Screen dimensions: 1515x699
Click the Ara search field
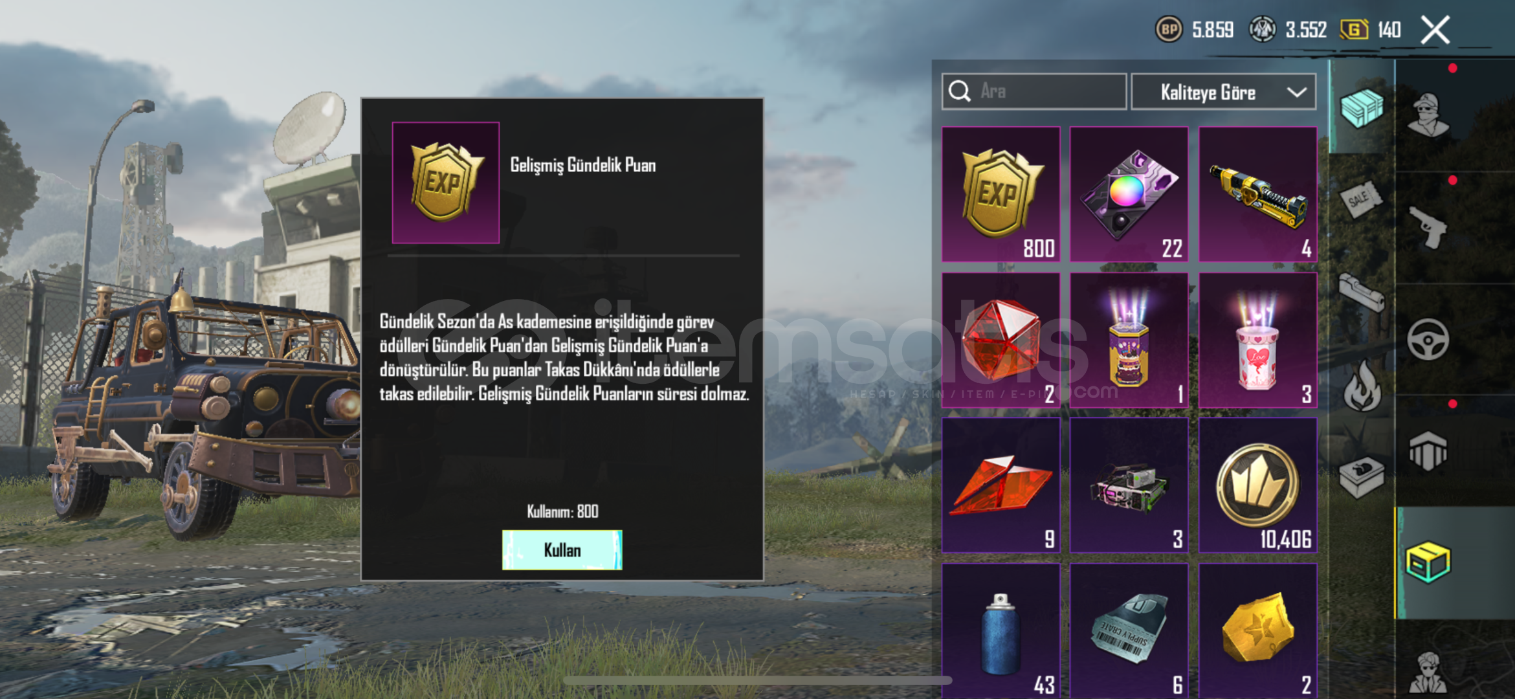point(1034,92)
